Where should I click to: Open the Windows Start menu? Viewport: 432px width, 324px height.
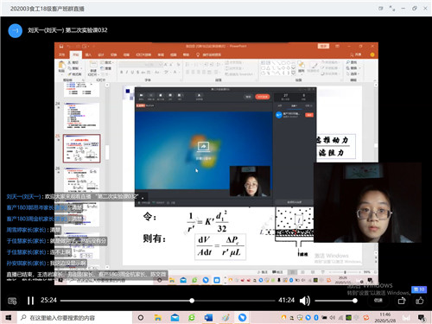pos(9,318)
